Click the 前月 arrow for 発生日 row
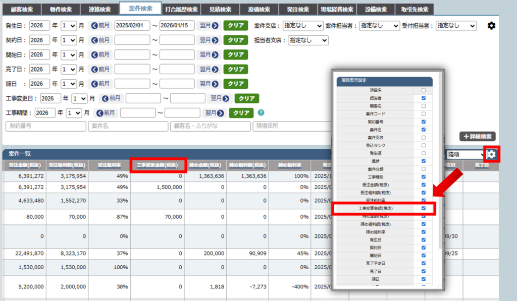Screen dimensions: 517x301 [101, 26]
